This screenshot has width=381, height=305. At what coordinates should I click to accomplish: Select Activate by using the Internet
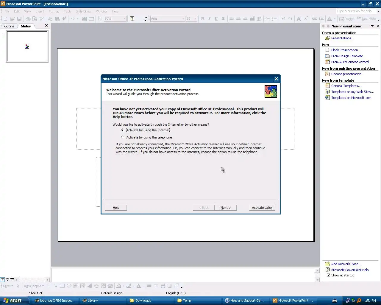tap(146, 130)
